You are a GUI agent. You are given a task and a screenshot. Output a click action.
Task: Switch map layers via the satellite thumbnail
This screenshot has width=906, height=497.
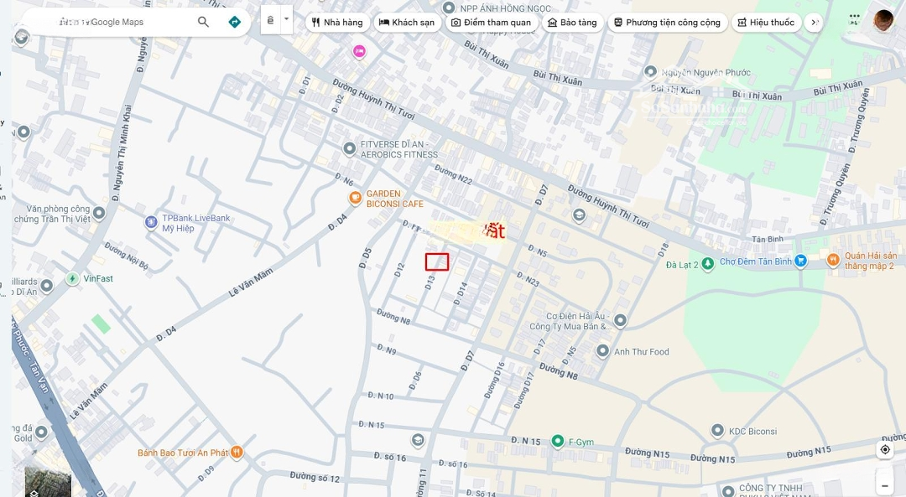coord(48,481)
